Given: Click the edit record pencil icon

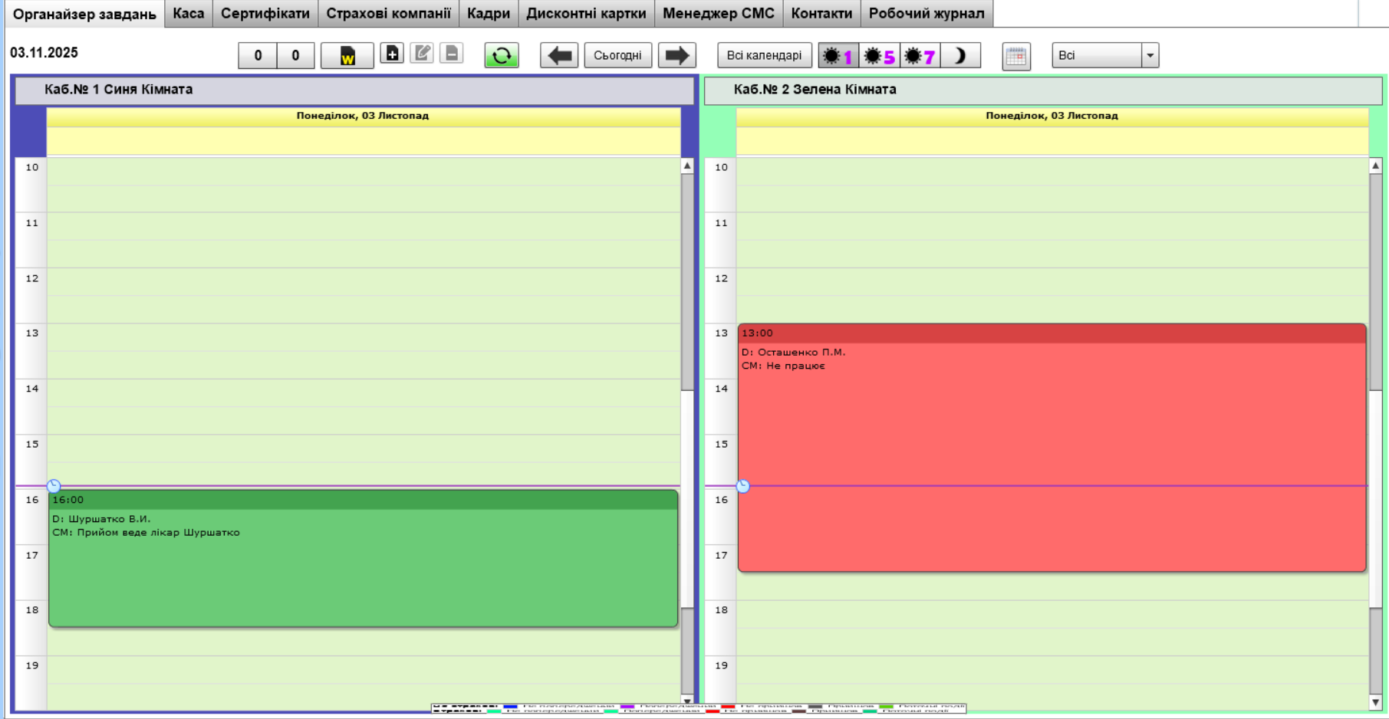Looking at the screenshot, I should pyautogui.click(x=422, y=54).
